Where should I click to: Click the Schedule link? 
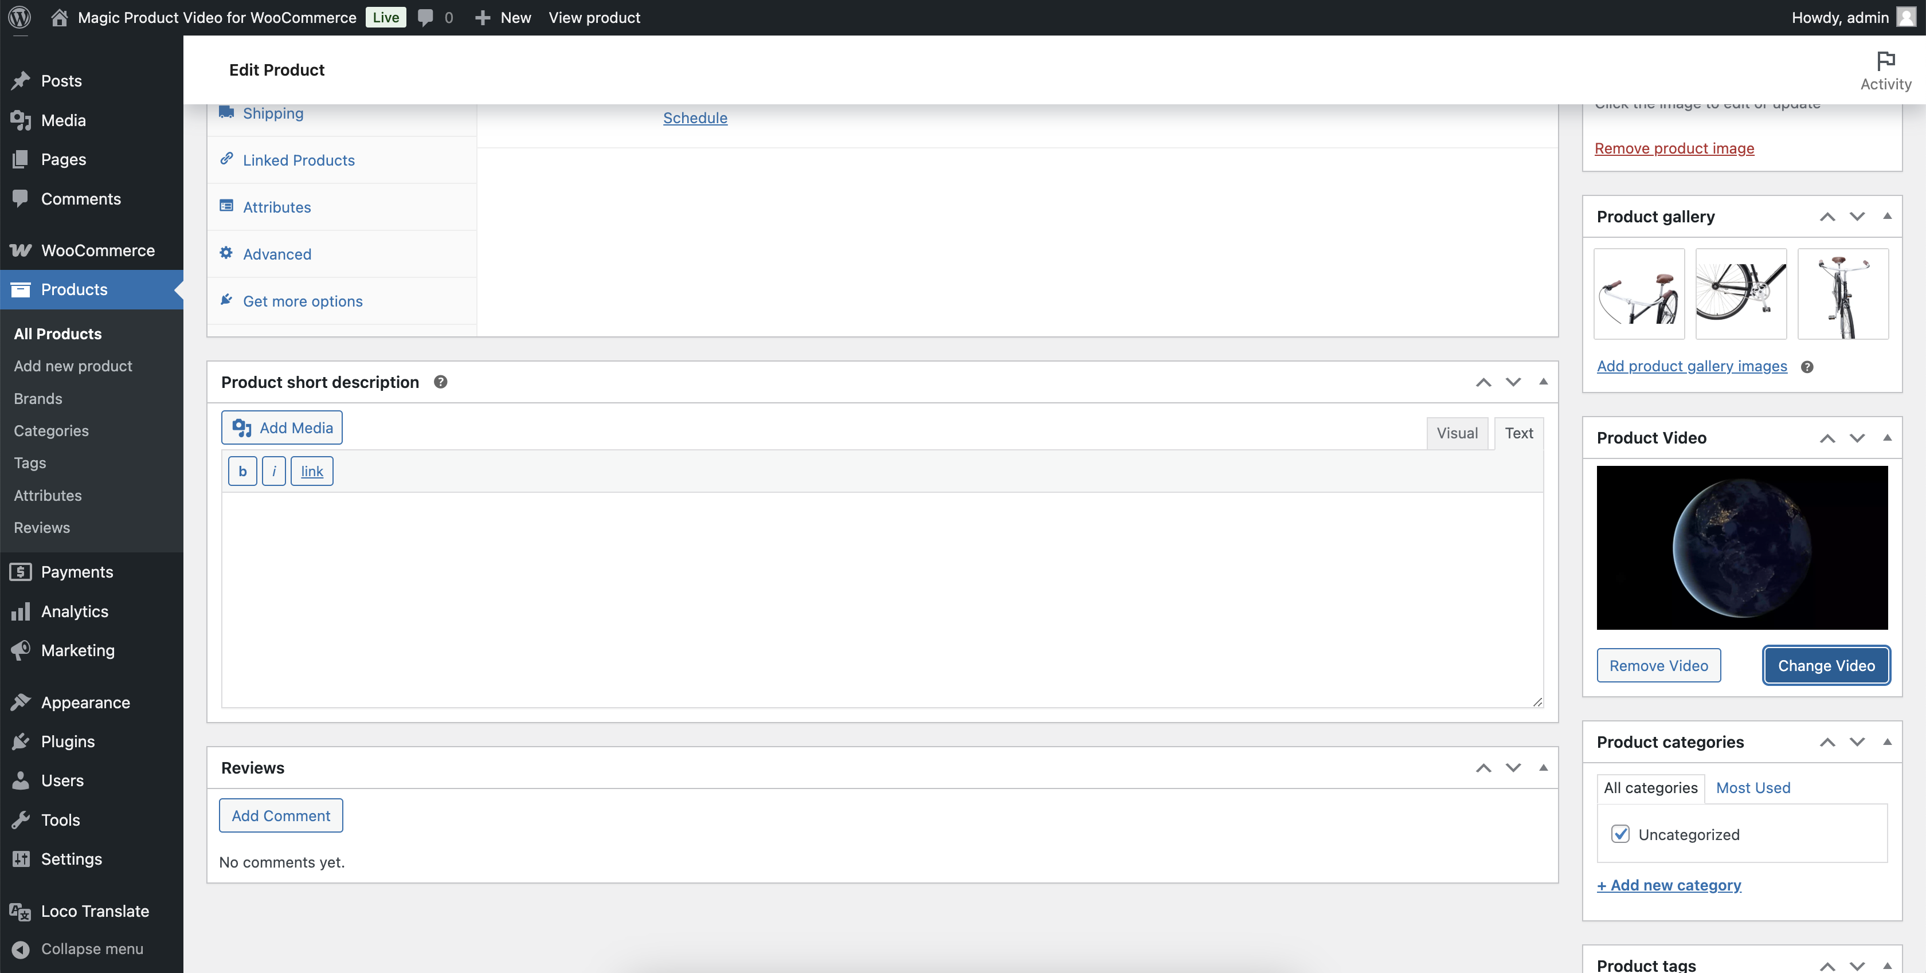point(695,118)
